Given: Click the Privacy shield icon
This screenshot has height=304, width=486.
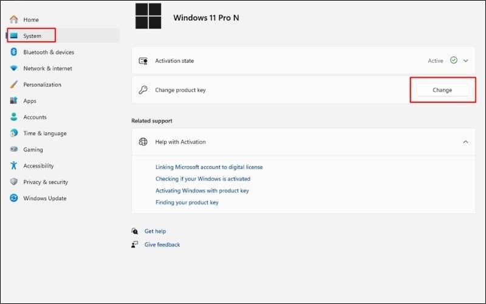Looking at the screenshot, I should point(13,182).
